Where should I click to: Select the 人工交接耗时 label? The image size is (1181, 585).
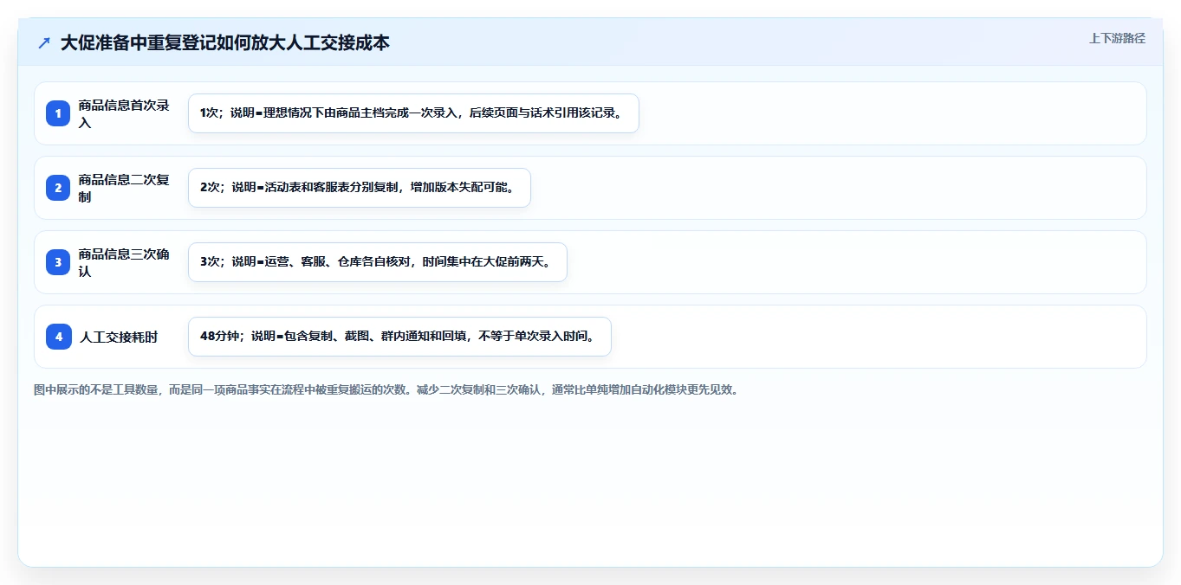coord(119,337)
